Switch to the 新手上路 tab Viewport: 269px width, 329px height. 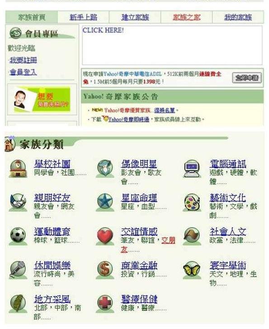coord(84,17)
